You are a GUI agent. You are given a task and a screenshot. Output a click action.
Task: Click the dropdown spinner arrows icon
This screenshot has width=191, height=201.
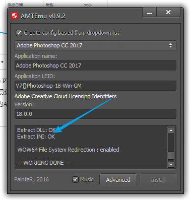(170, 45)
